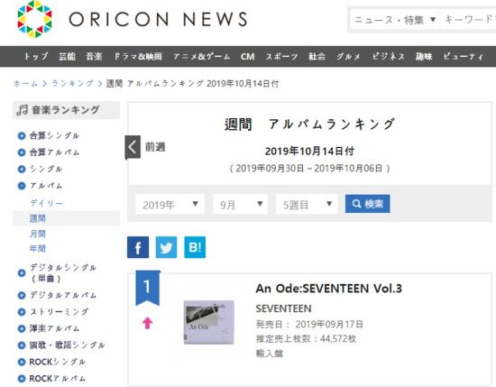This screenshot has height=387, width=496.
Task: Expand ストリーミング plus icon in sidebar
Action: [22, 312]
